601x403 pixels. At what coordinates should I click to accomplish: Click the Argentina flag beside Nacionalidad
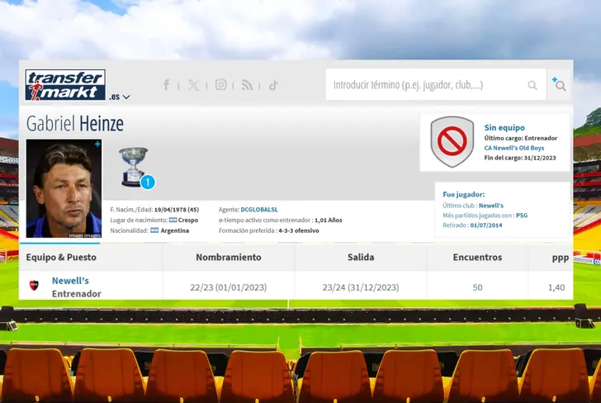(154, 230)
